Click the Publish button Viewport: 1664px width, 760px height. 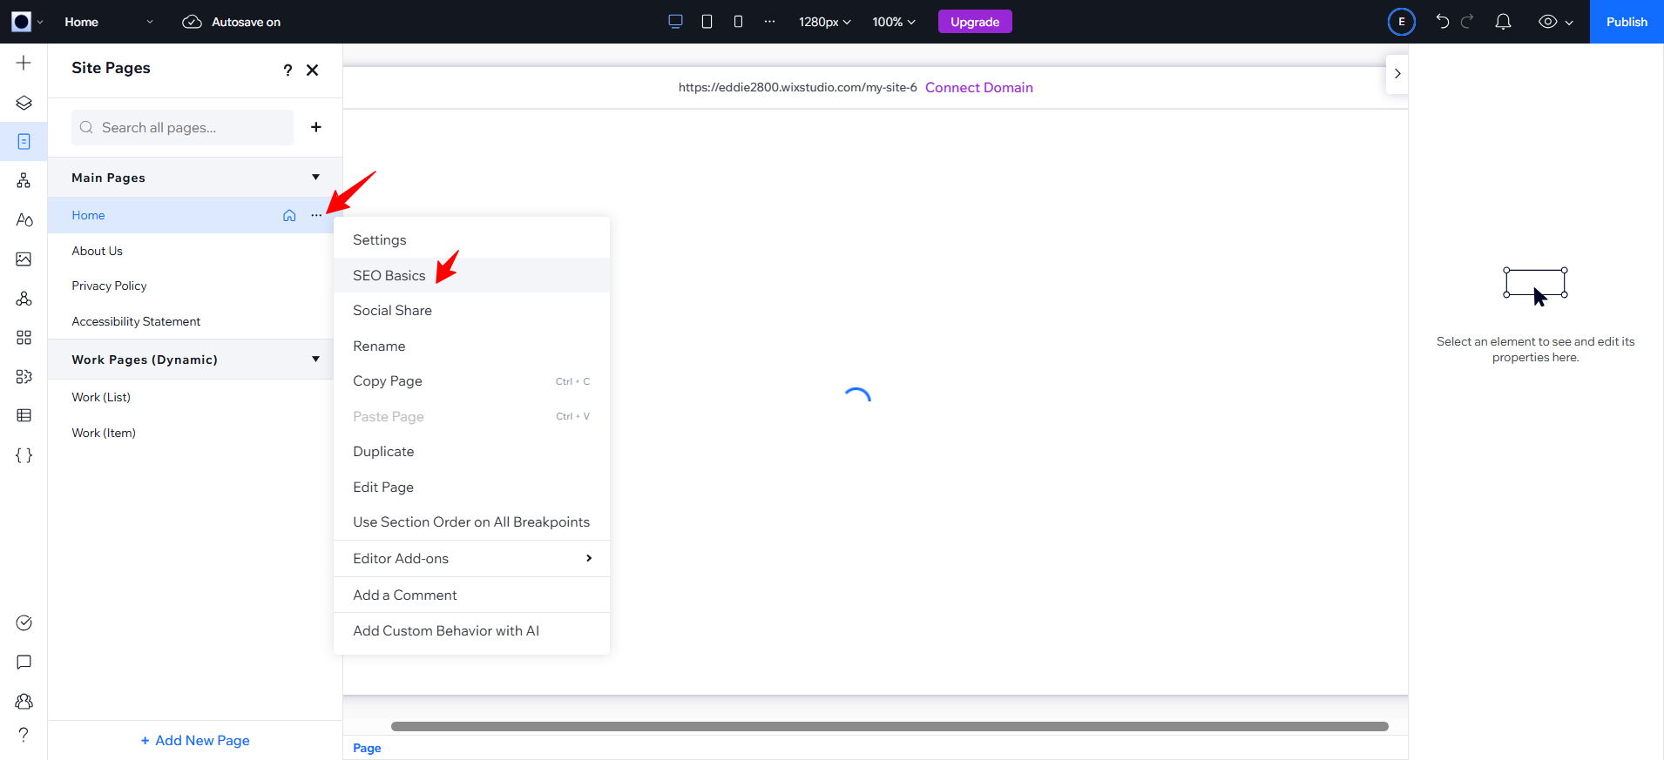point(1627,22)
